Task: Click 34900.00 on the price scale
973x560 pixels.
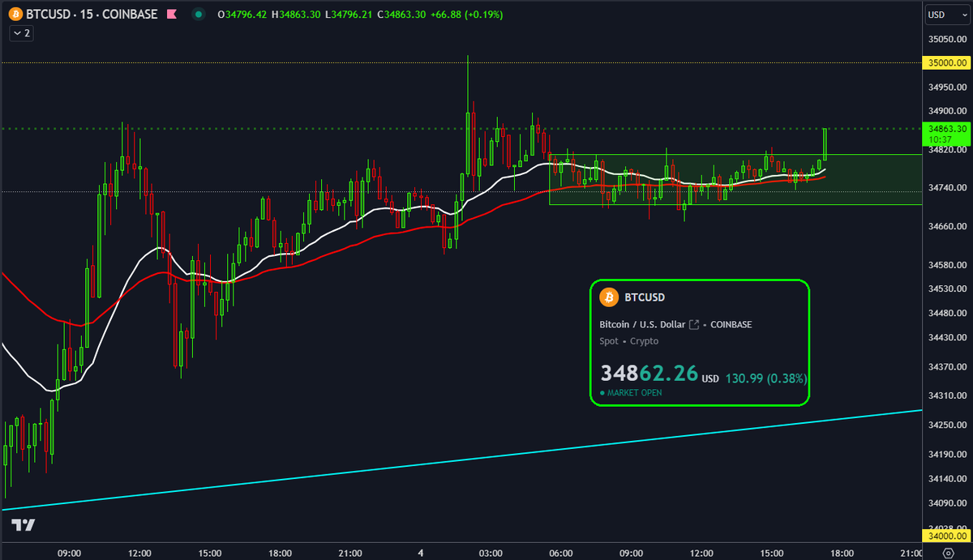Action: 946,111
